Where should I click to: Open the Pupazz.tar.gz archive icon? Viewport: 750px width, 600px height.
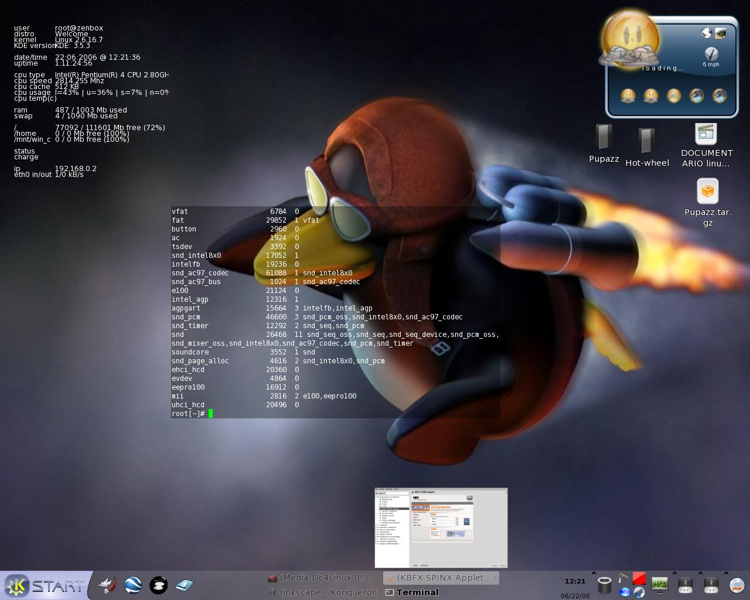708,203
